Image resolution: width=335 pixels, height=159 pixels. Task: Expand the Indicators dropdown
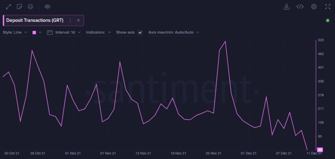point(98,32)
